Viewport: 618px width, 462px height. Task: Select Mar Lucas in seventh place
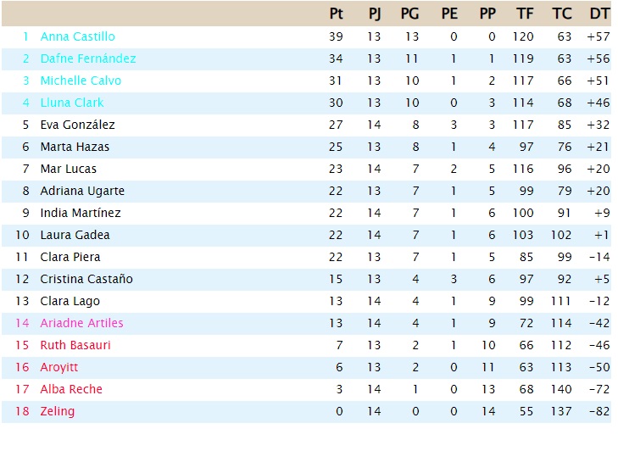pos(69,169)
